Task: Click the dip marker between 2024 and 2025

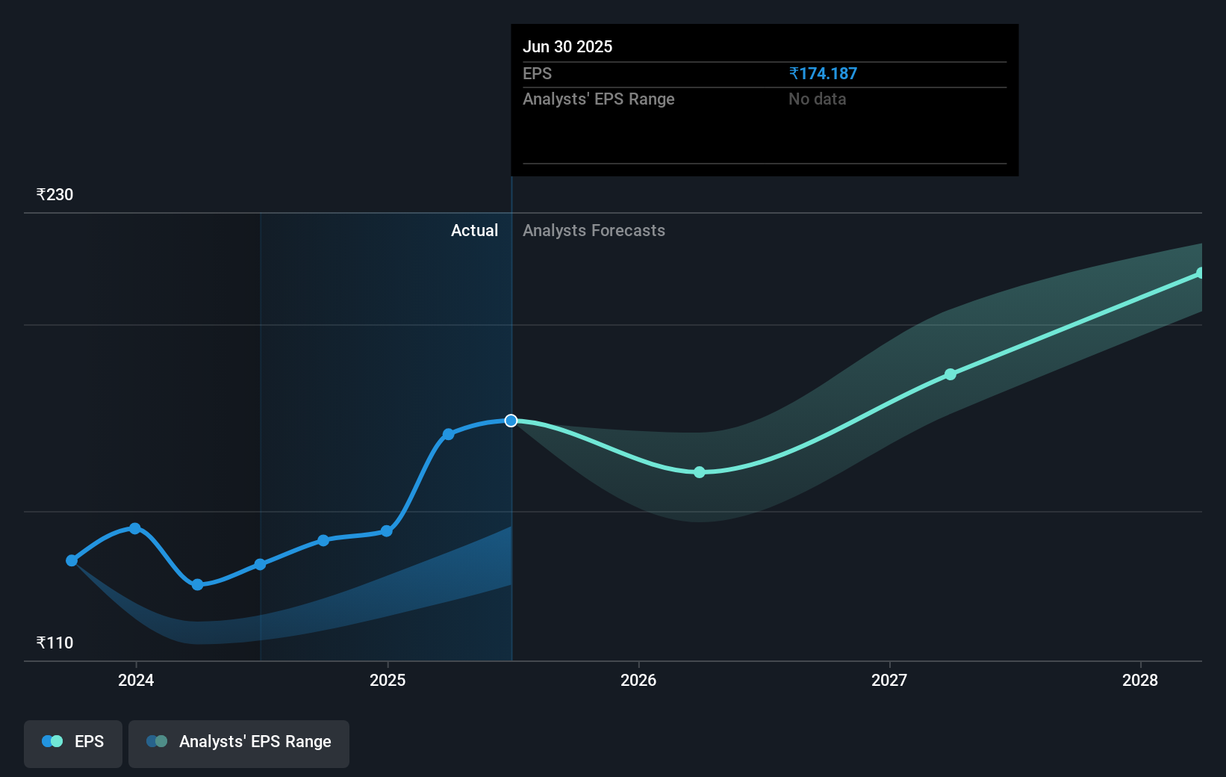Action: tap(196, 585)
